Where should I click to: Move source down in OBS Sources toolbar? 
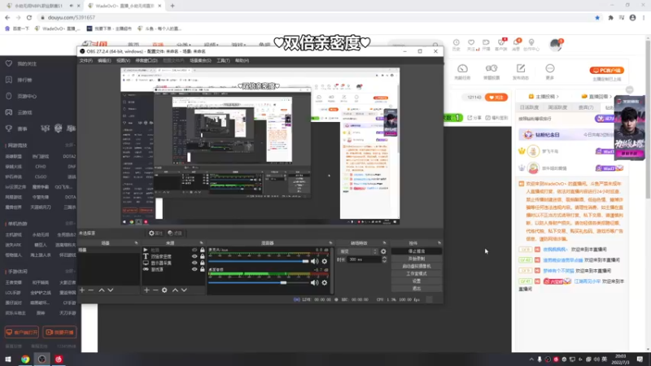184,290
